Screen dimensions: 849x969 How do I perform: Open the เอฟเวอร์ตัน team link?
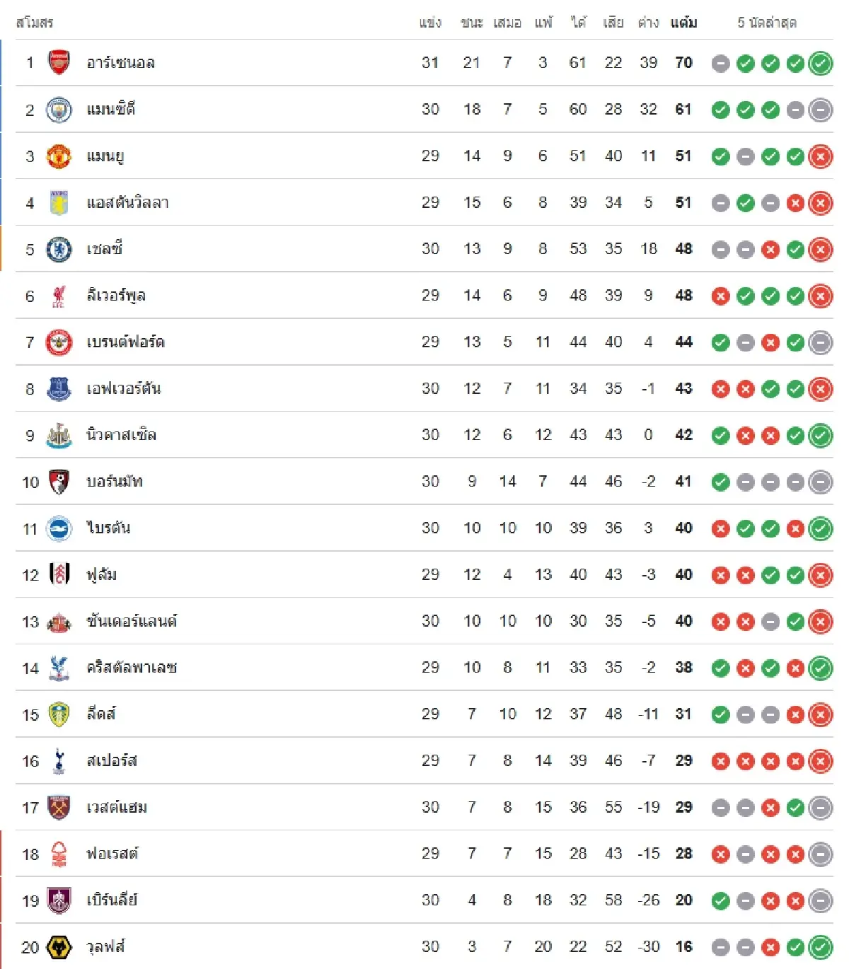(x=124, y=388)
